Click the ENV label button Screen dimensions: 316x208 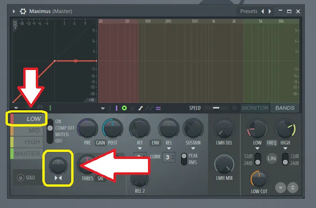click(x=156, y=143)
